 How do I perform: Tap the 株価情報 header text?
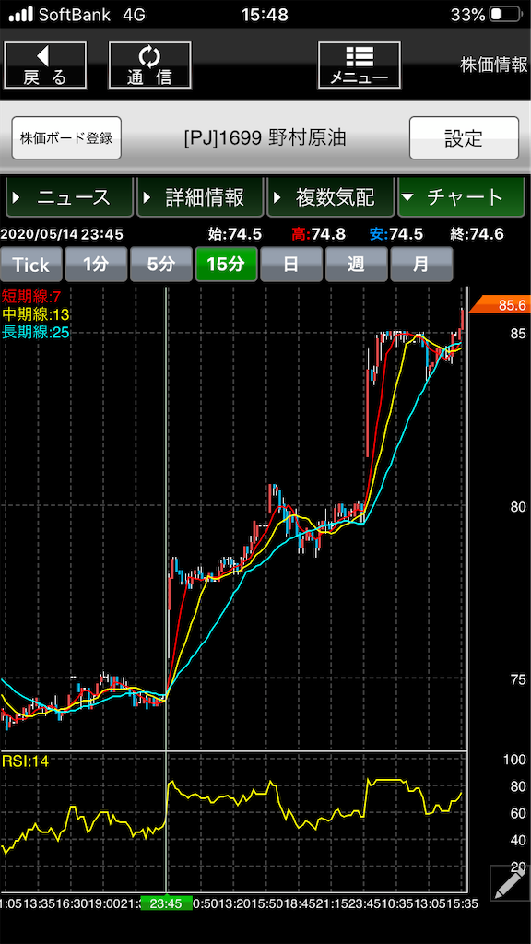(494, 65)
